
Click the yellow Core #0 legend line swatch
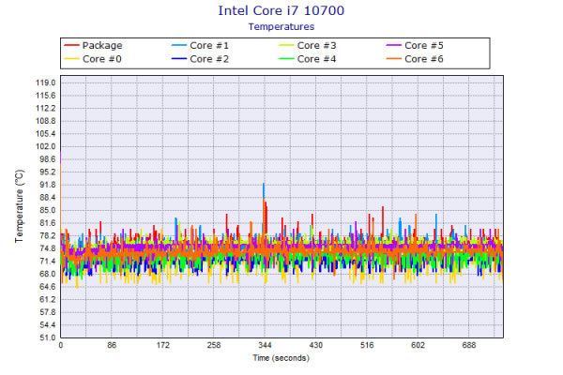tap(71, 58)
